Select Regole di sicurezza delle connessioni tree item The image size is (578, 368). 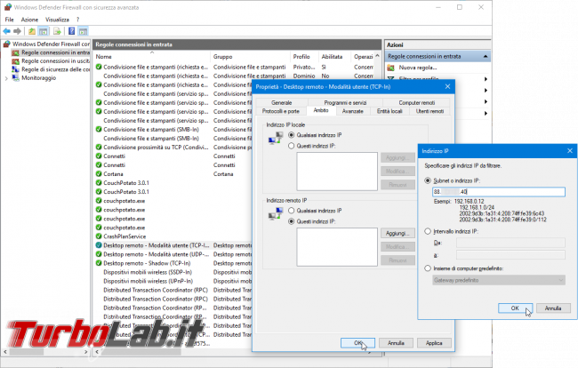[52, 69]
